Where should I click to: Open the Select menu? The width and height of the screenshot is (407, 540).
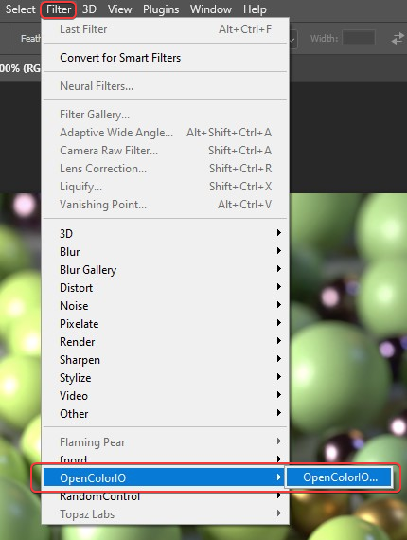[20, 9]
